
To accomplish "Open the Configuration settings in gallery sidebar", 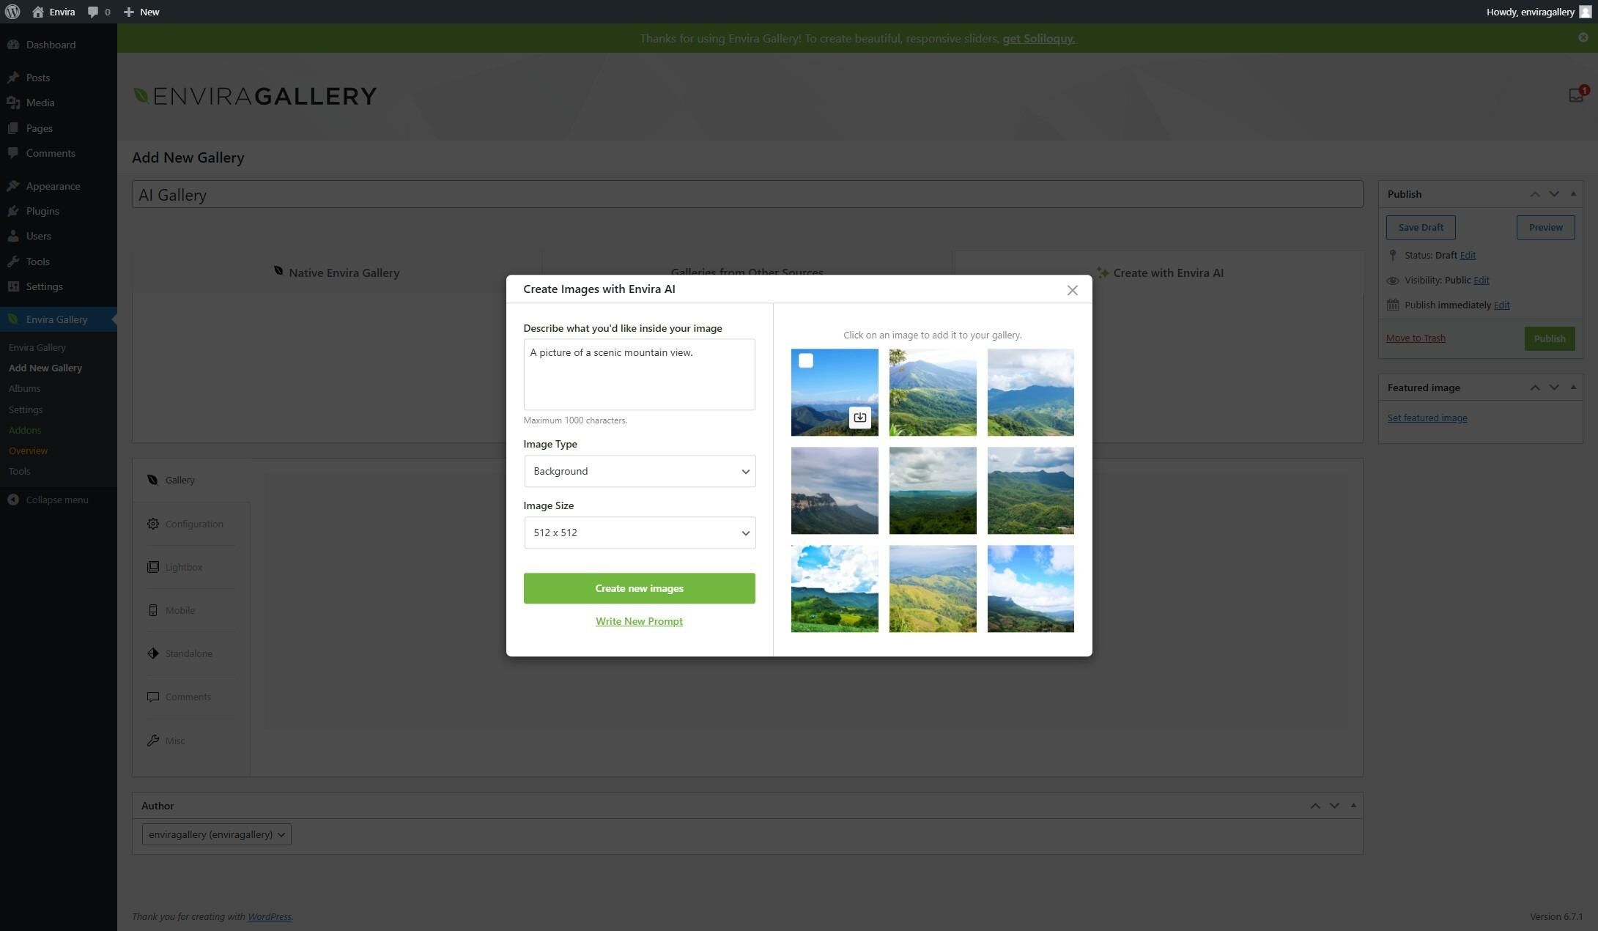I will [193, 523].
